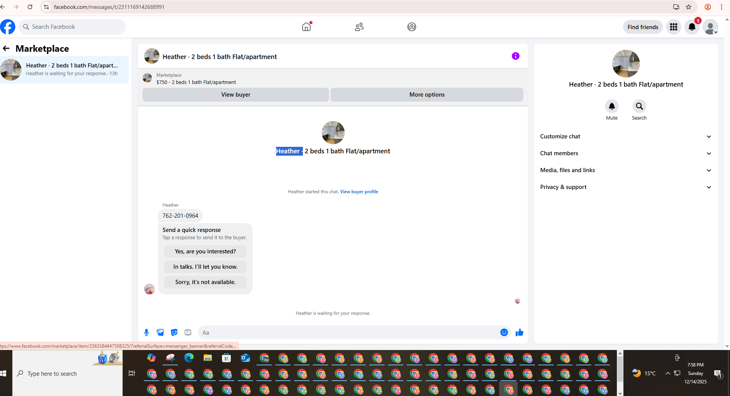Reload the page in the browser

click(30, 7)
